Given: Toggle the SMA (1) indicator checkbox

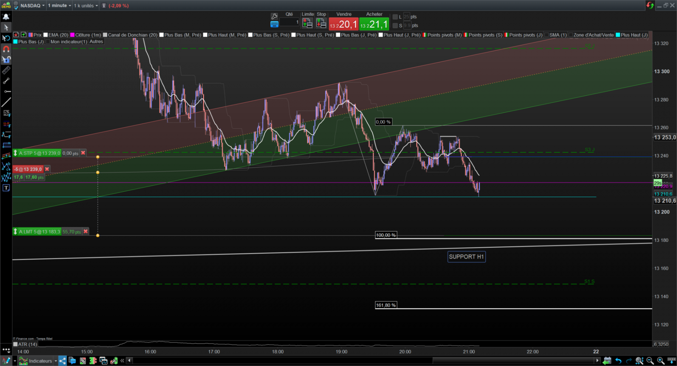Looking at the screenshot, I should point(546,35).
